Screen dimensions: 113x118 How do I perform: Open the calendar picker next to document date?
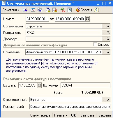(87, 19)
